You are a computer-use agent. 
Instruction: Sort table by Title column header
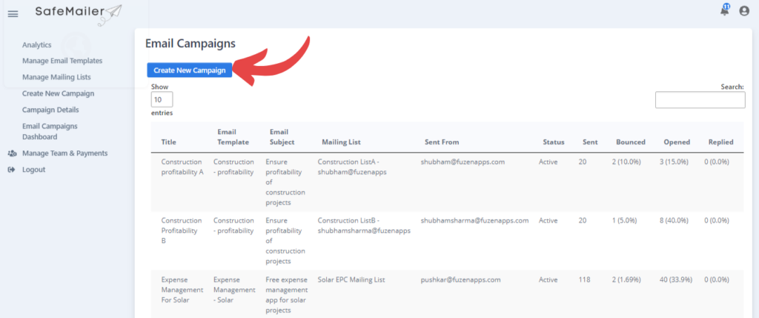coord(169,142)
